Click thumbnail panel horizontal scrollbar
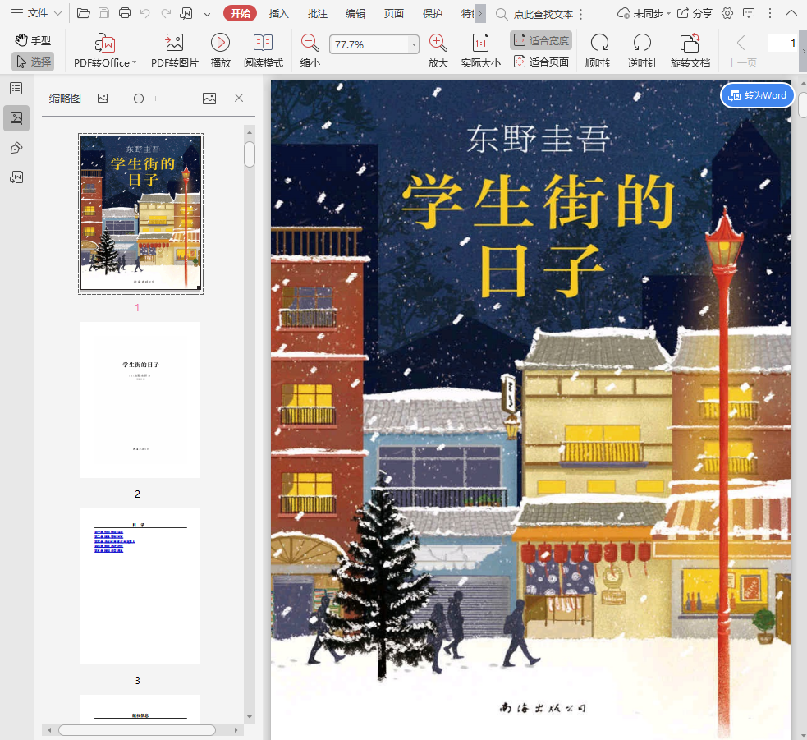Screen dimensions: 807x740 [x=137, y=729]
